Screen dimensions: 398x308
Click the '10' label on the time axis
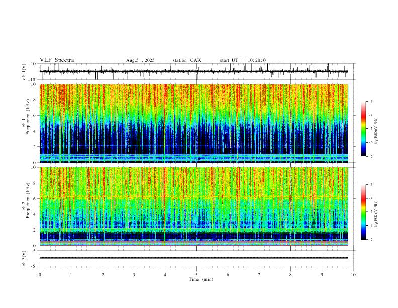tap(353, 275)
